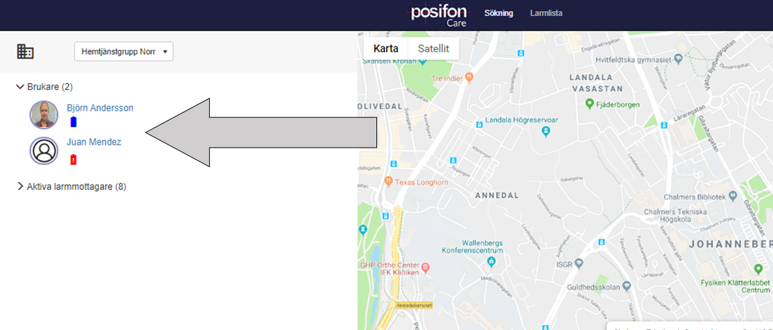This screenshot has height=330, width=773.
Task: Switch to the Larmlista tab
Action: [546, 13]
